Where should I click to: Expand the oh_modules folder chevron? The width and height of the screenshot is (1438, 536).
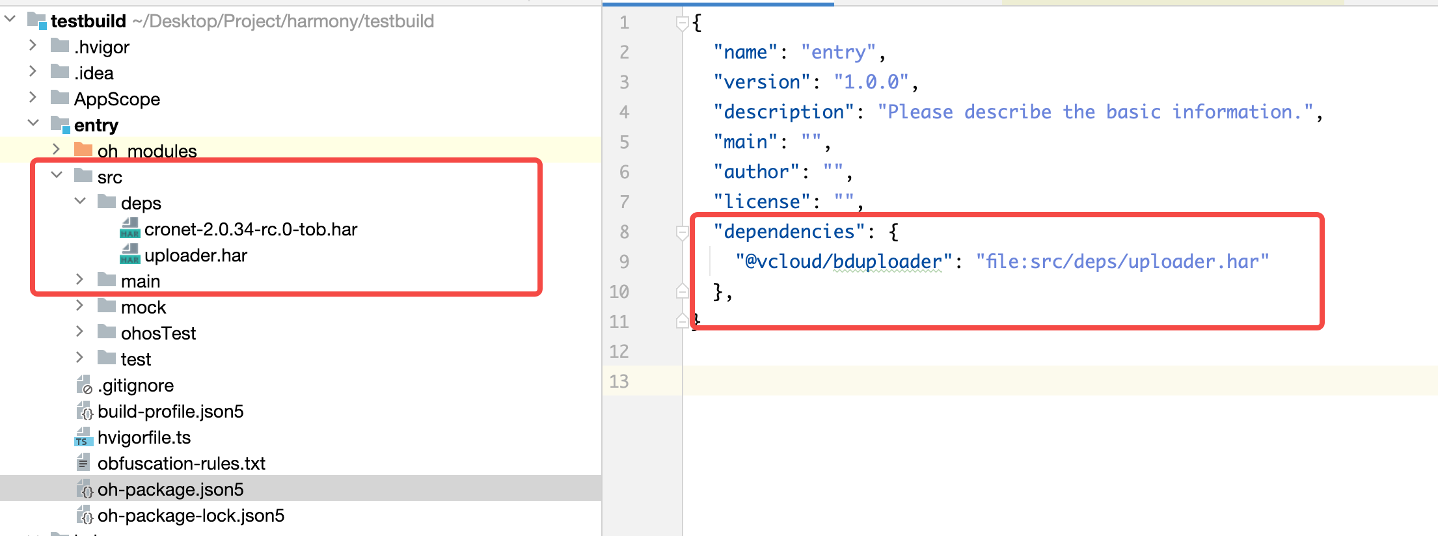(x=56, y=149)
